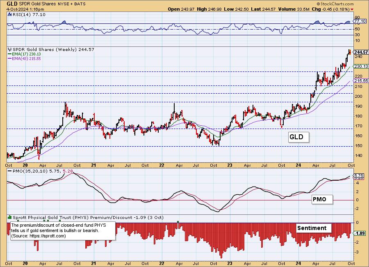Click the ©StockCharts.com attribution
This screenshot has height=267, width=369.
coord(335,4)
